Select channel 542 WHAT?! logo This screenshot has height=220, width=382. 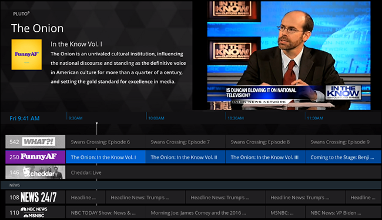35,142
